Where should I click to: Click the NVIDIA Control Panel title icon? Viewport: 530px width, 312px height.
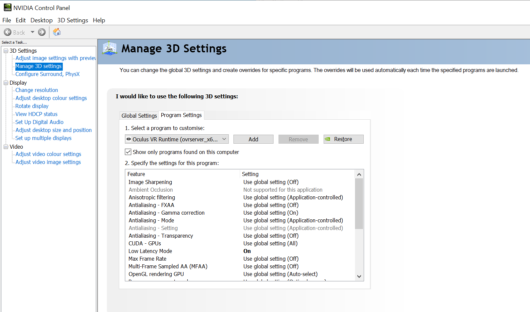pos(7,7)
